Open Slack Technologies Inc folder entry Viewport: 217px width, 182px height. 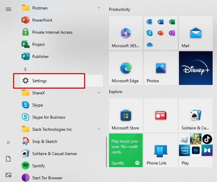pos(62,129)
